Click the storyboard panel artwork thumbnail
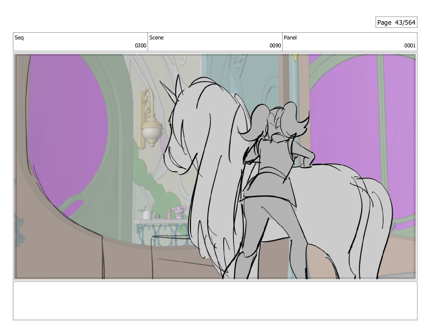The height and width of the screenshot is (333, 431). pyautogui.click(x=215, y=166)
